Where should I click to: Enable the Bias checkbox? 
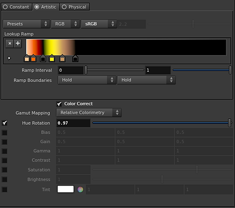[x=5, y=133]
